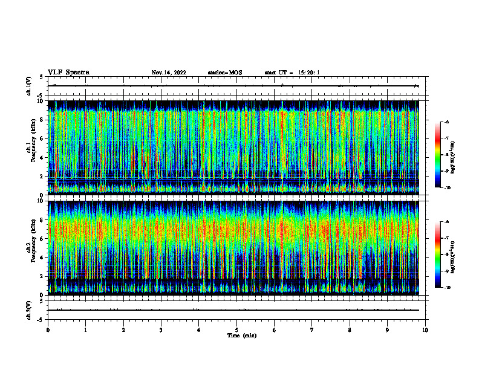This screenshot has height=370, width=479.
Task: Click the "3" tick on Time axis
Action: [x=161, y=330]
